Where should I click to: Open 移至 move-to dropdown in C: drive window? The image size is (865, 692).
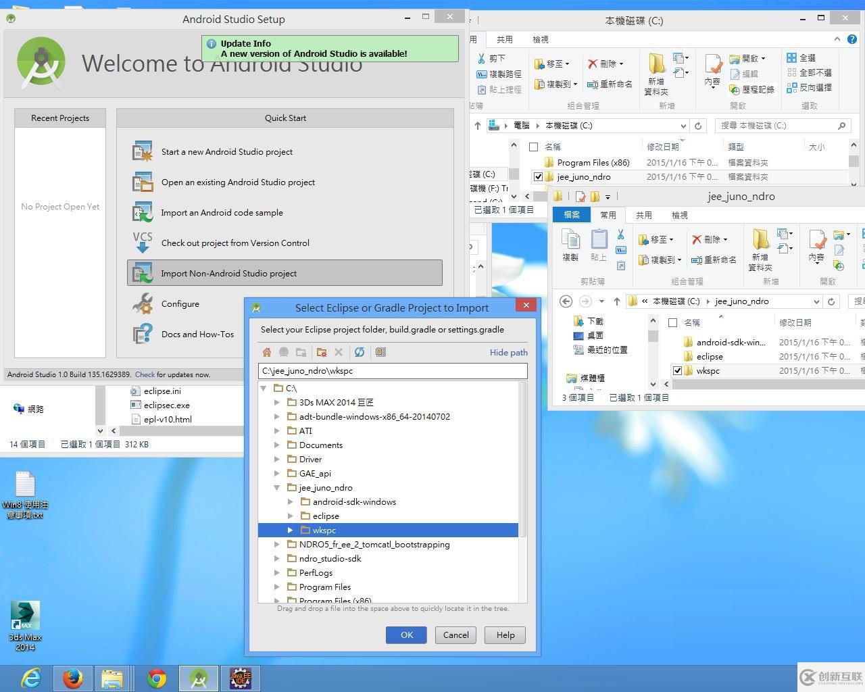click(x=552, y=64)
